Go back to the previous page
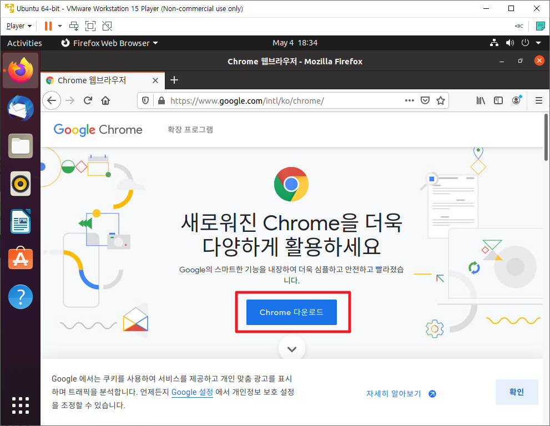The width and height of the screenshot is (550, 426). click(x=52, y=100)
